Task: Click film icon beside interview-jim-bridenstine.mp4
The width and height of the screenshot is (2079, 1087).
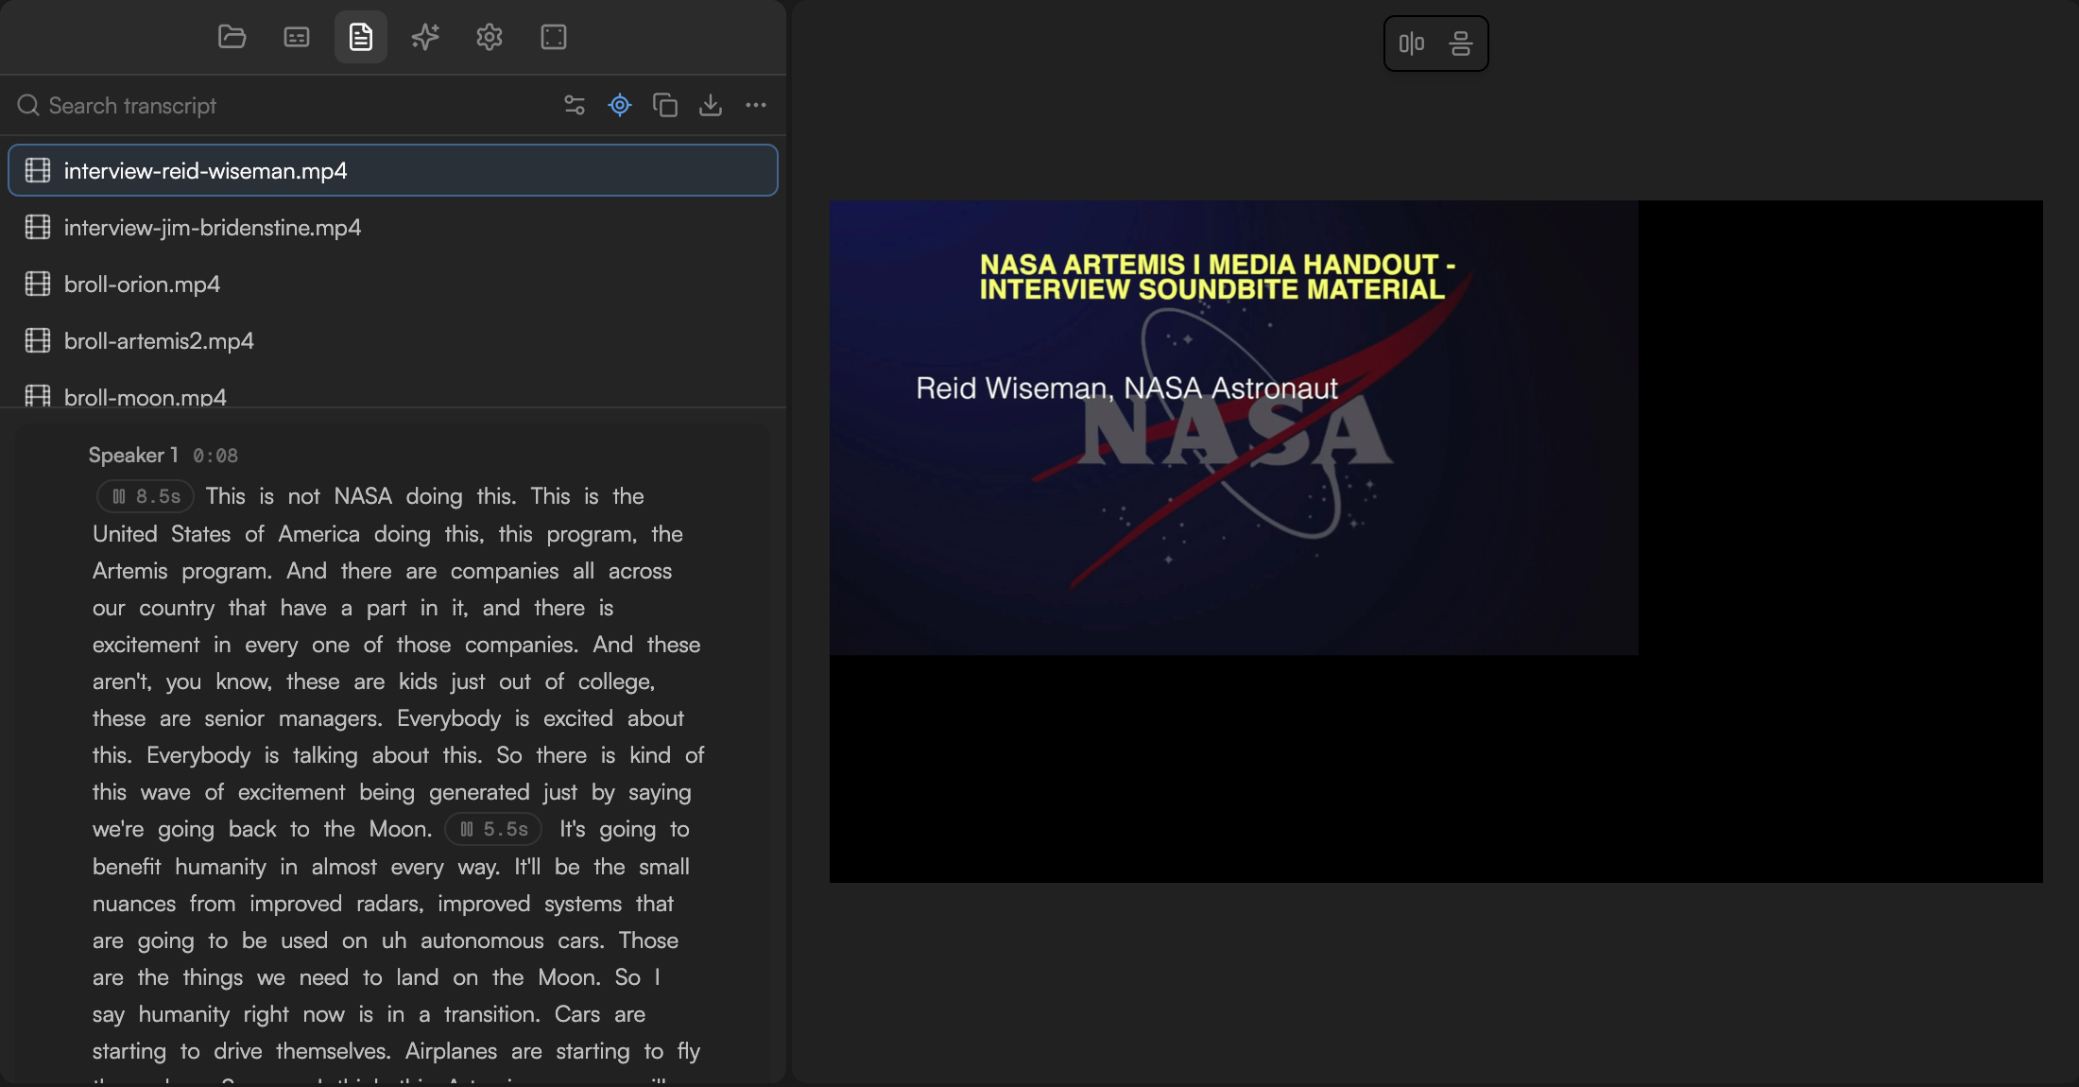Action: 38,227
